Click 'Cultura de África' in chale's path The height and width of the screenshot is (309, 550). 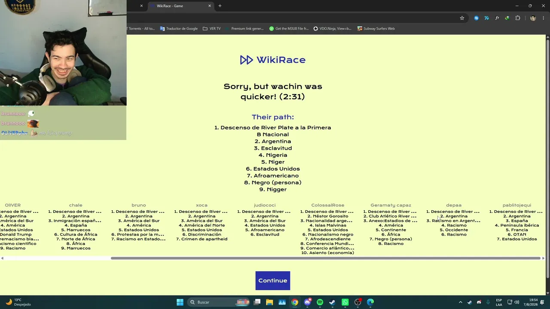click(x=79, y=234)
